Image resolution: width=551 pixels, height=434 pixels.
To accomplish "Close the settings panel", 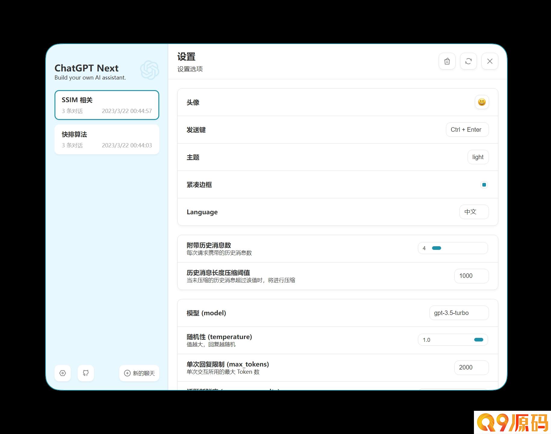I will pyautogui.click(x=490, y=61).
